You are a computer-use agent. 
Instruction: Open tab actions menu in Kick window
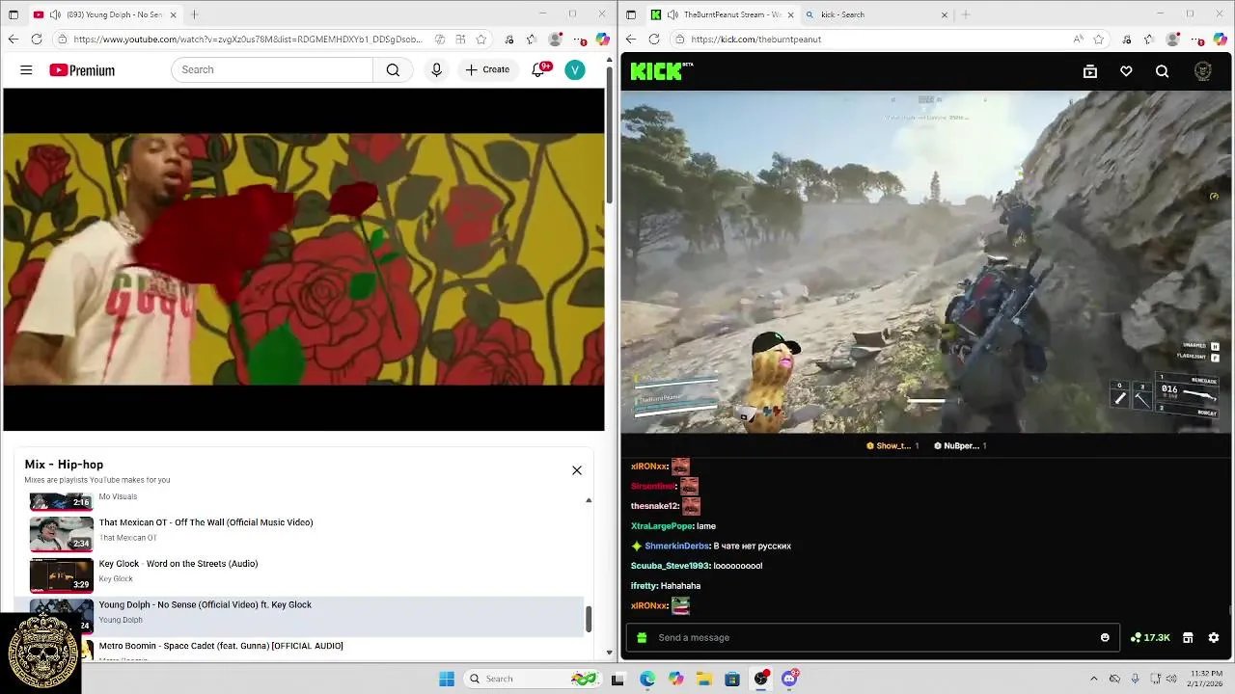click(x=631, y=14)
